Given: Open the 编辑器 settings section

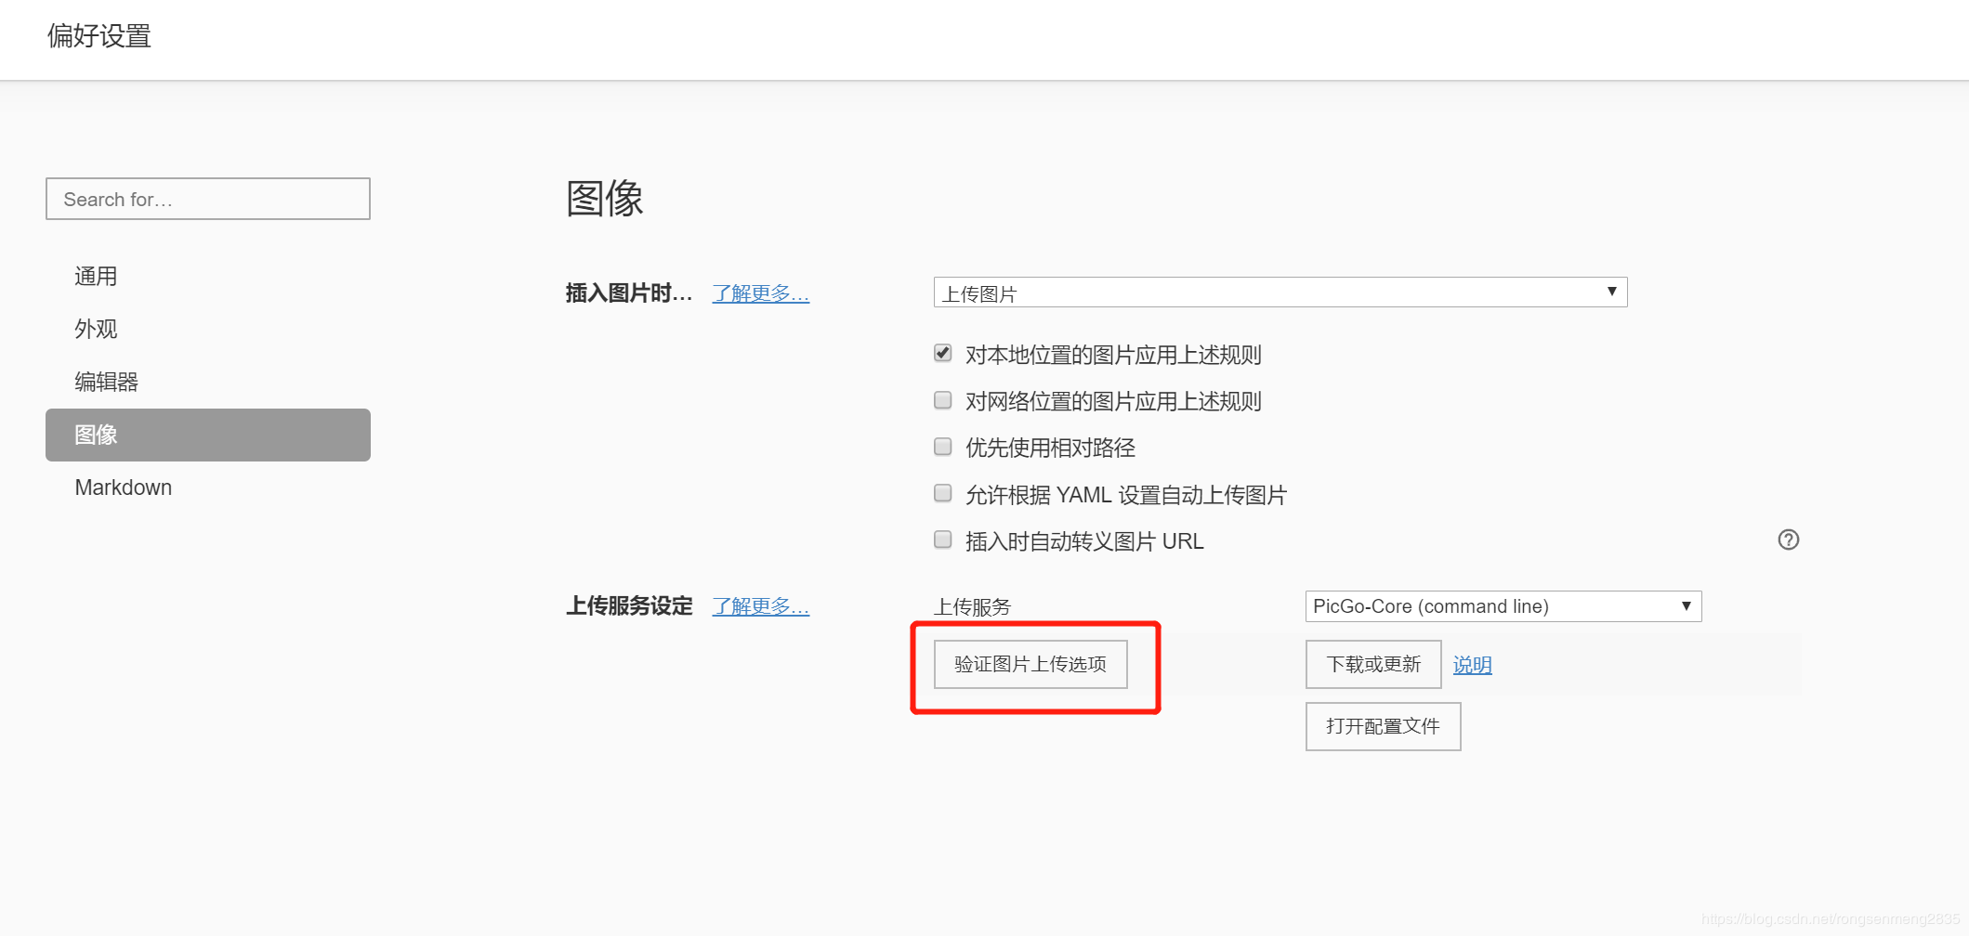Looking at the screenshot, I should point(105,381).
